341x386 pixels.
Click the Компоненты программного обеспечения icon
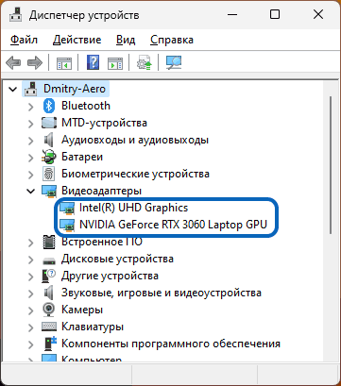coord(49,344)
